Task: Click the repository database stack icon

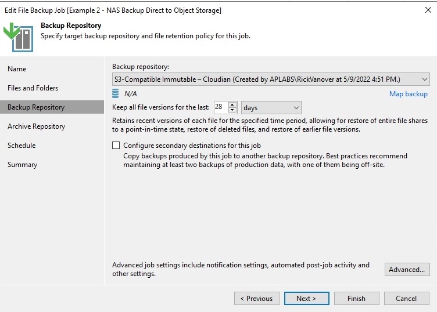Action: [116, 94]
